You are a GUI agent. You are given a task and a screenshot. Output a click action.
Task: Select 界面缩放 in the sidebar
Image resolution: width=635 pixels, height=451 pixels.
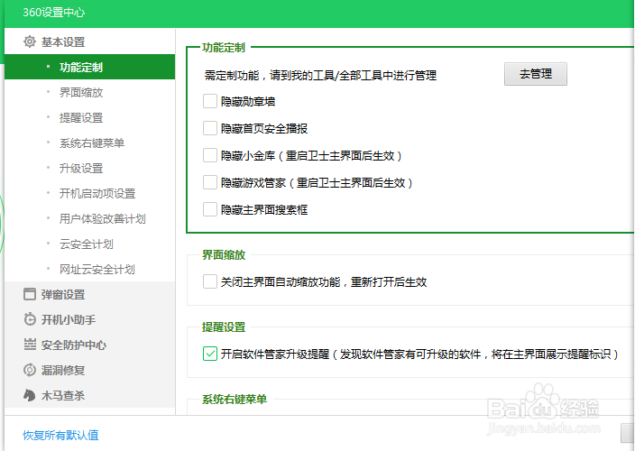(81, 92)
